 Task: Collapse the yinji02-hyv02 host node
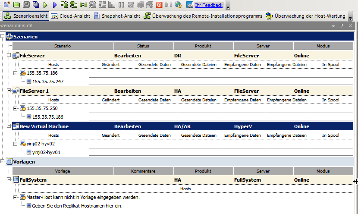16,144
